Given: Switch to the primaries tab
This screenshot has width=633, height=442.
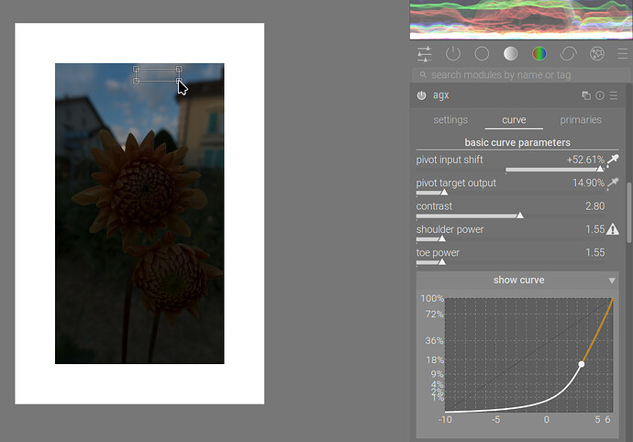Looking at the screenshot, I should (x=581, y=120).
